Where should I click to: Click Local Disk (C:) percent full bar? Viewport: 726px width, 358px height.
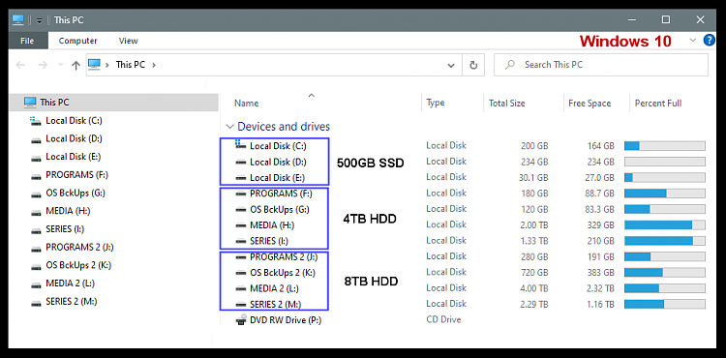(664, 146)
